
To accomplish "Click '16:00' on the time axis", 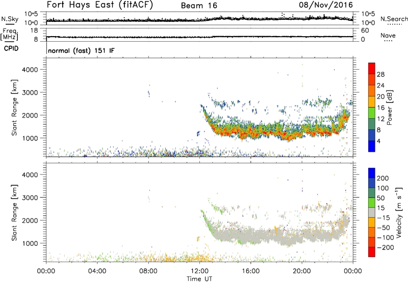I will click(250, 271).
